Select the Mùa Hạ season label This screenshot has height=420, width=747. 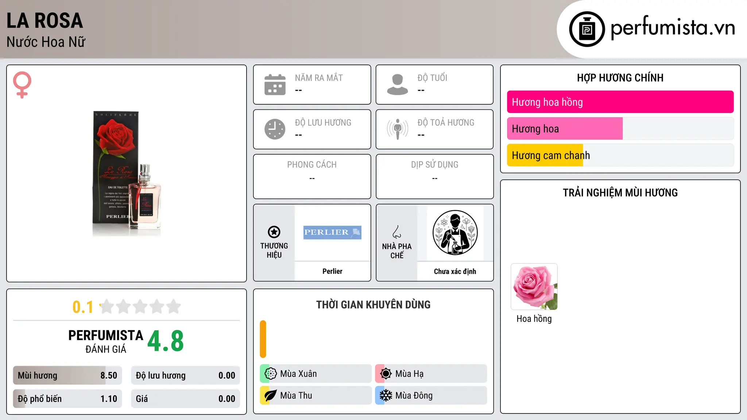tap(409, 374)
